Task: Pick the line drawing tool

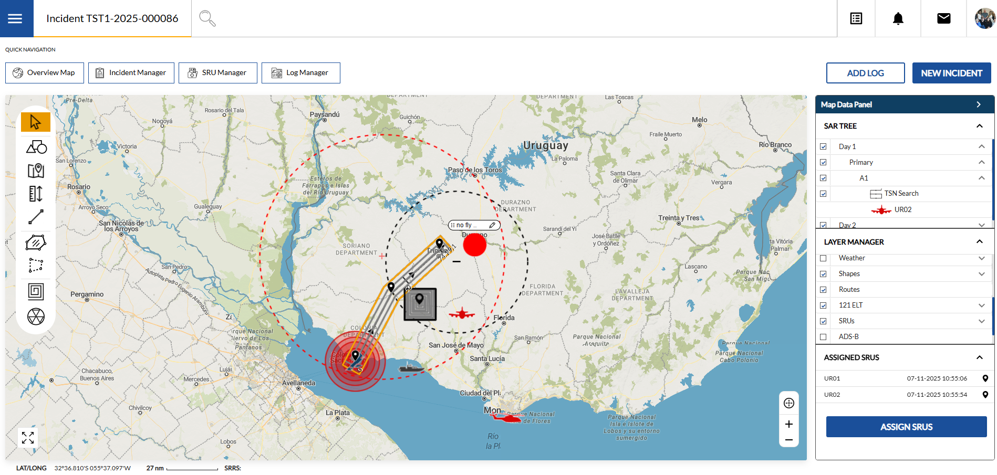Action: 36,217
